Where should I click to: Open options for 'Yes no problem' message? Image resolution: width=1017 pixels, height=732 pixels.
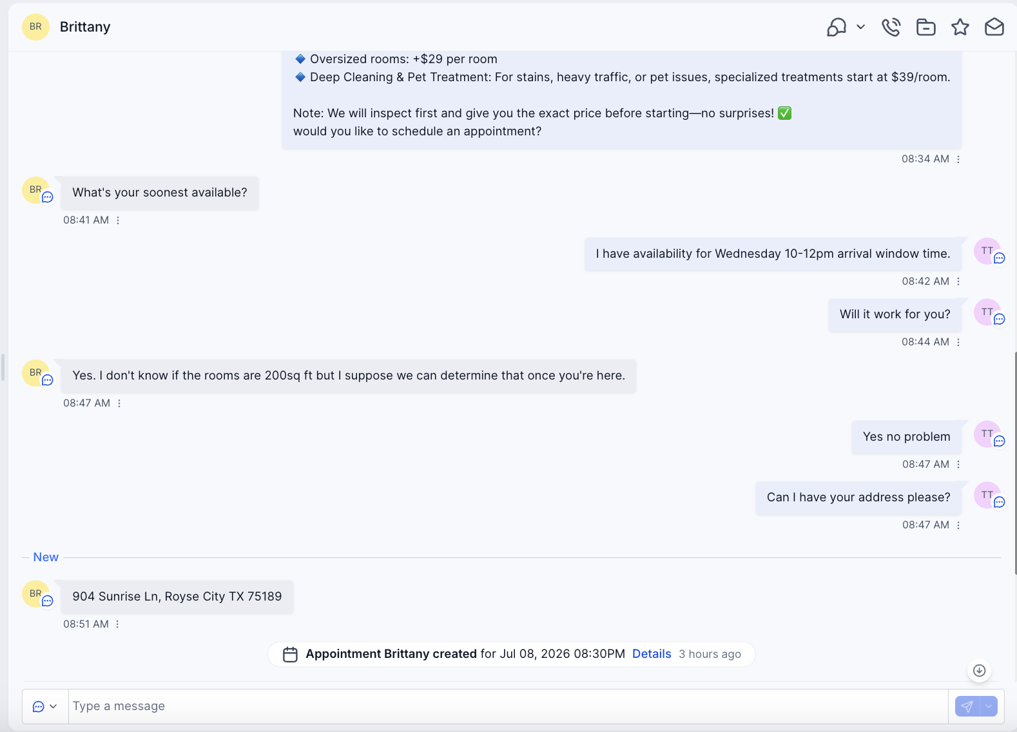point(958,465)
